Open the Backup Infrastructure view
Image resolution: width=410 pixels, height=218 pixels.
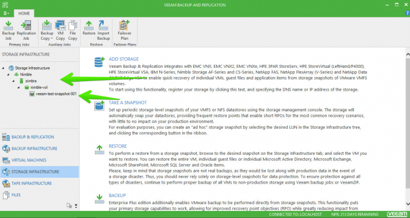pyautogui.click(x=39, y=148)
